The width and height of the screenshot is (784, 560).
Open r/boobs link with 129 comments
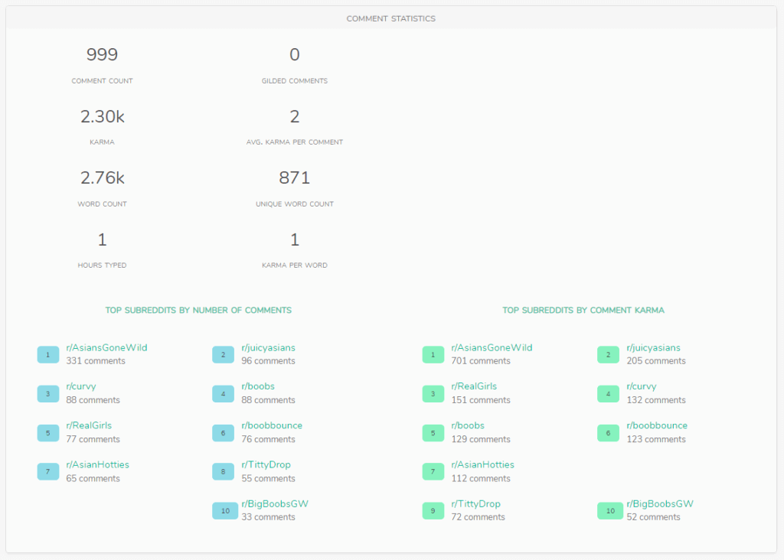point(468,425)
